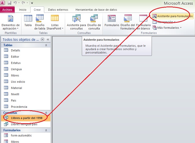Open Elementos de aplicación dropdown arrow
Viewport: 195px width, 143px height.
[18, 28]
